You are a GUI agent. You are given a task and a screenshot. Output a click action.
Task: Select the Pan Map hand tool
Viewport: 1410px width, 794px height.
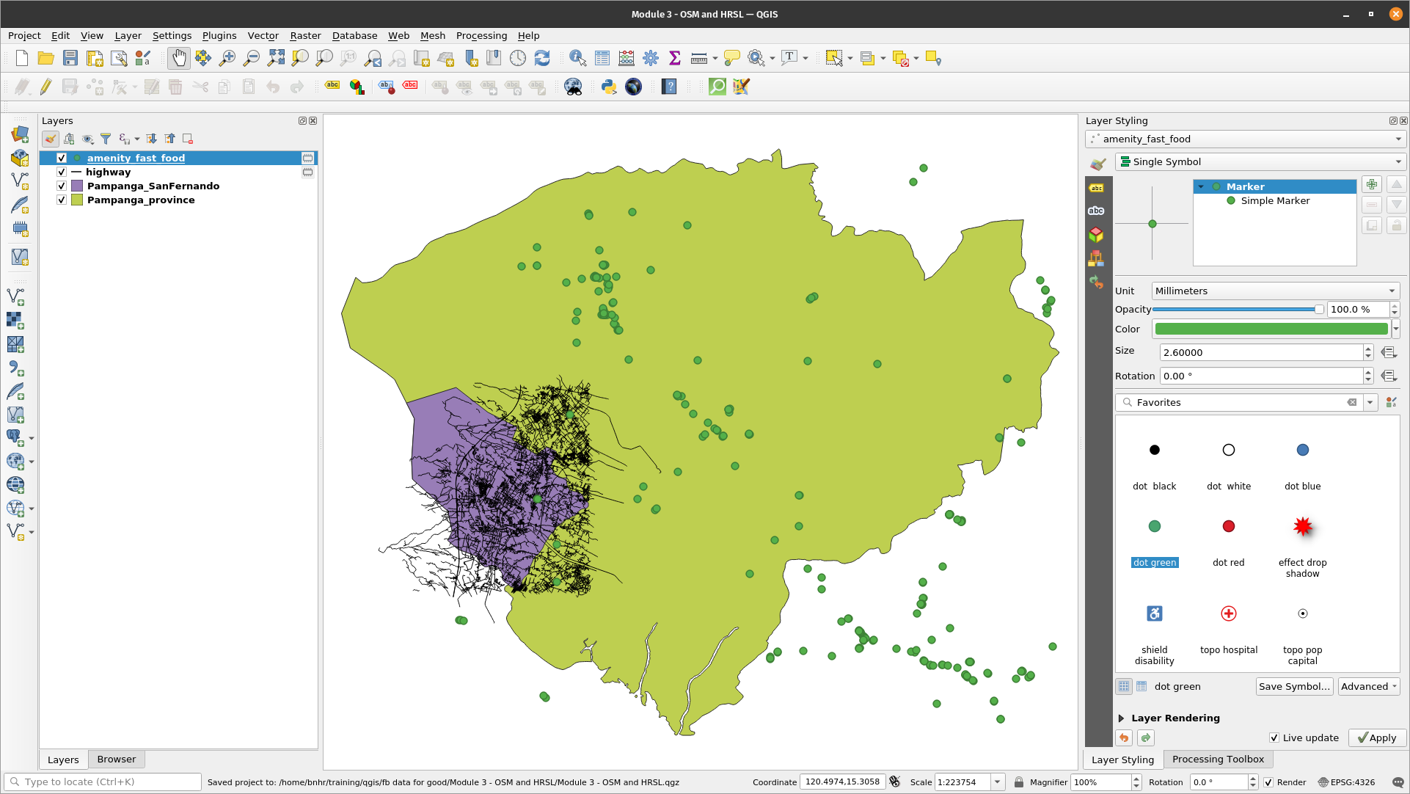coord(178,59)
